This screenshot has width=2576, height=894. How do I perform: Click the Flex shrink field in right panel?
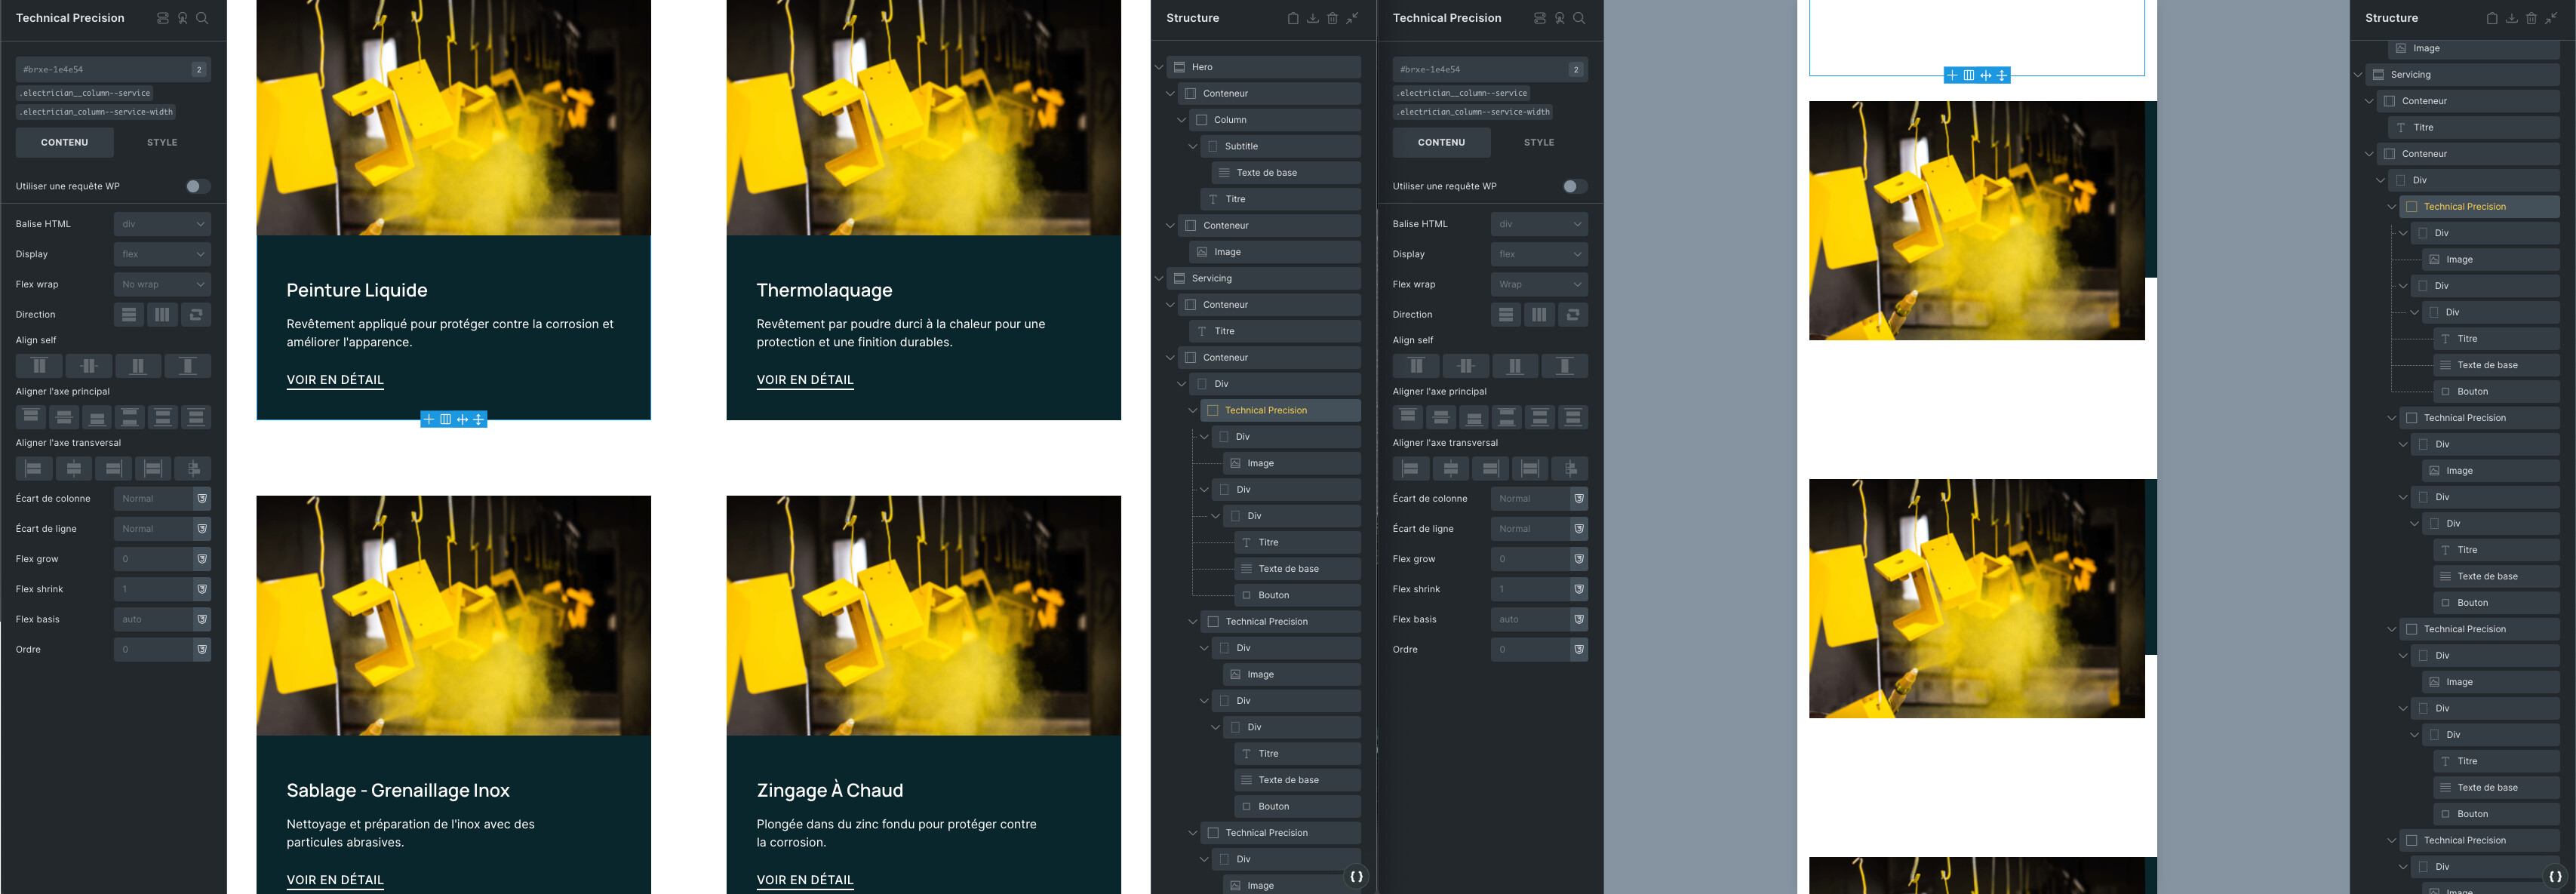1531,589
